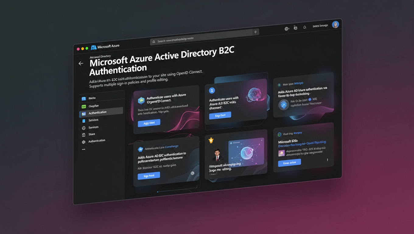The image size is (414, 234).
Task: Select the highlighted Authentication sidebar item
Action: coord(101,112)
